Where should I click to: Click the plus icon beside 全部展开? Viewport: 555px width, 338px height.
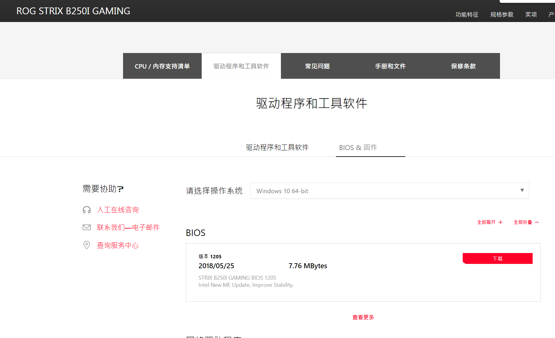(500, 222)
